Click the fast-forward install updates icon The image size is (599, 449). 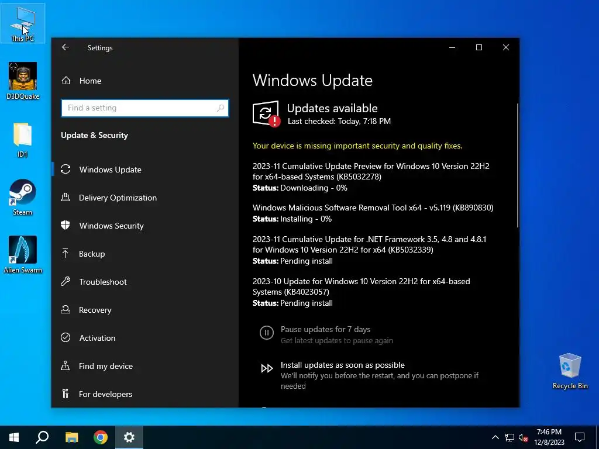click(x=267, y=368)
